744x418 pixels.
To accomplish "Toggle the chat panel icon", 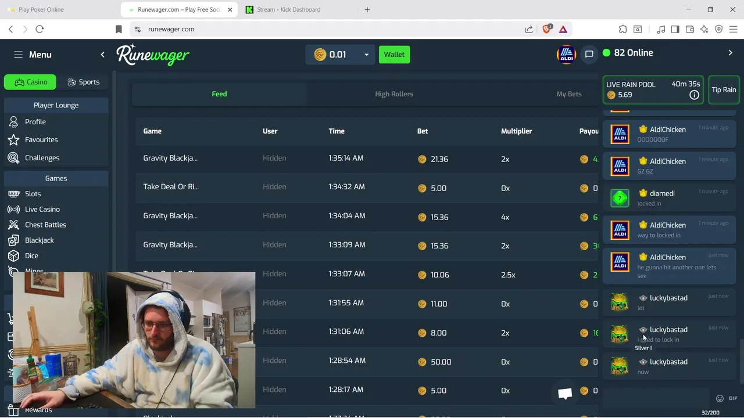I will point(589,54).
